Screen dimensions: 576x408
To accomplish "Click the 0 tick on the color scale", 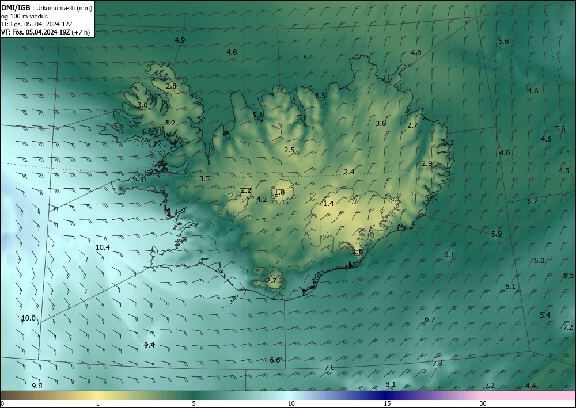I will coord(2,404).
